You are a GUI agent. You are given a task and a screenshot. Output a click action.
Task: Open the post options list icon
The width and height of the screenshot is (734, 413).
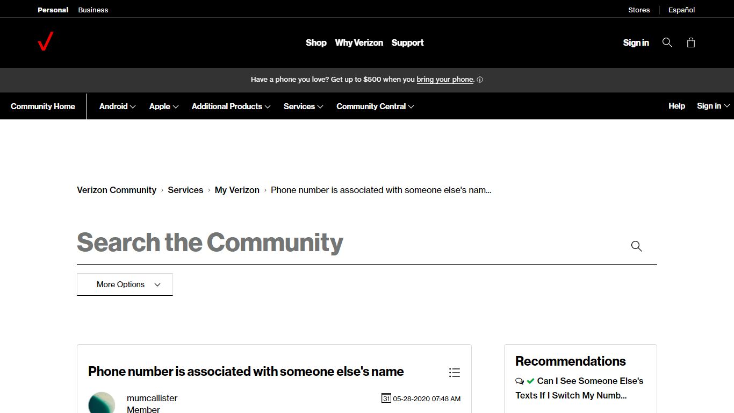[455, 373]
